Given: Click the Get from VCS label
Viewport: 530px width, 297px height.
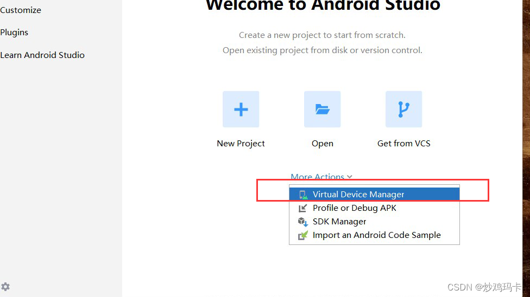Looking at the screenshot, I should click(x=404, y=144).
